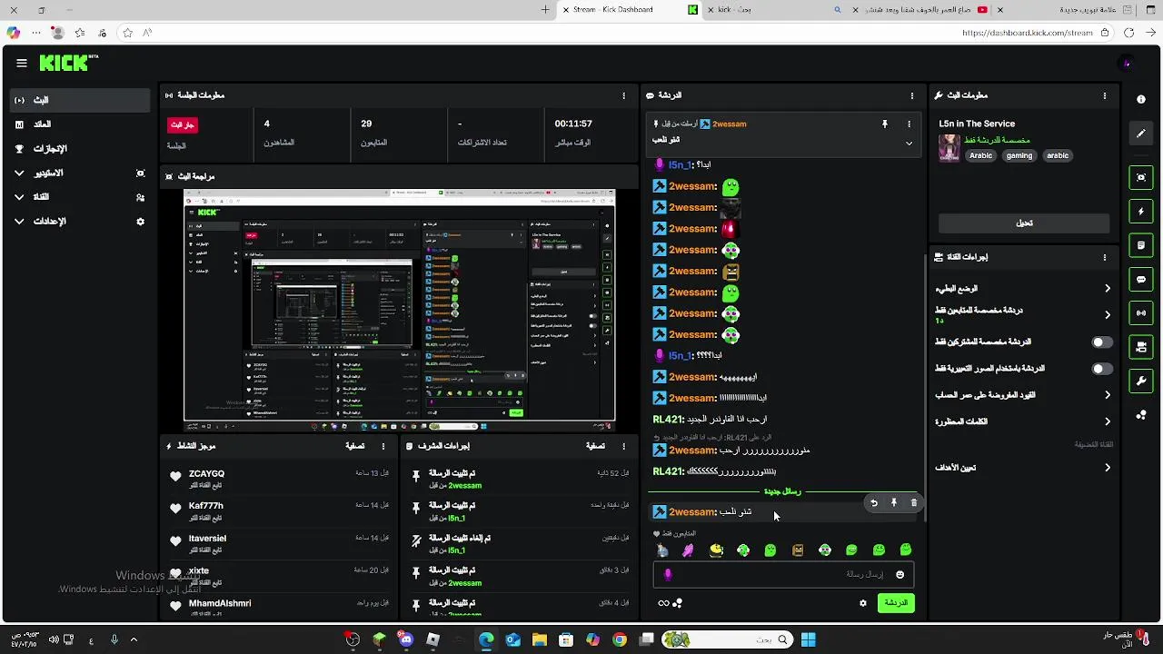Screen dimensions: 1163x654
Task: Click تصفية (Filter) in moderator actions header
Action: click(x=595, y=446)
